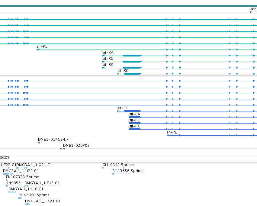Click the sif-RG thick exon block
Viewport: 257px width, 206px height.
133,74
